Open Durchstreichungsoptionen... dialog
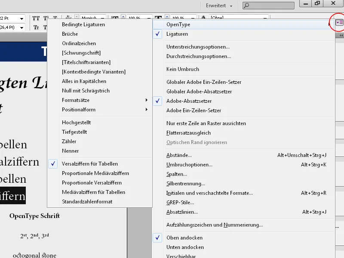 (x=243, y=56)
